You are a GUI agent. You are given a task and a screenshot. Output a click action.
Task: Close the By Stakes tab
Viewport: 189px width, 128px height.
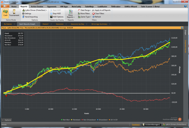(x=15, y=24)
